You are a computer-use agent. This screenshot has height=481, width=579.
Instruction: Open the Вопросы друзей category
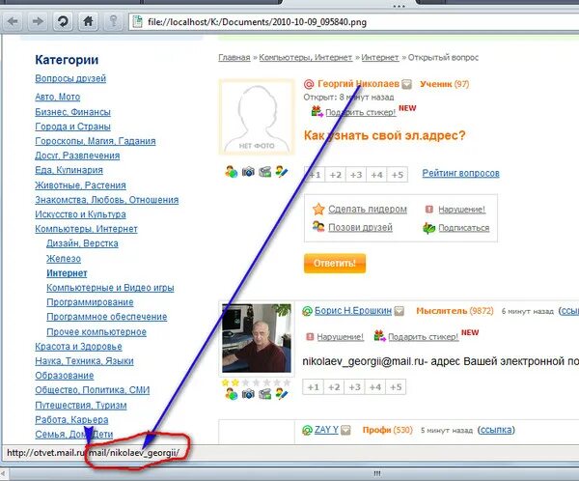point(70,78)
